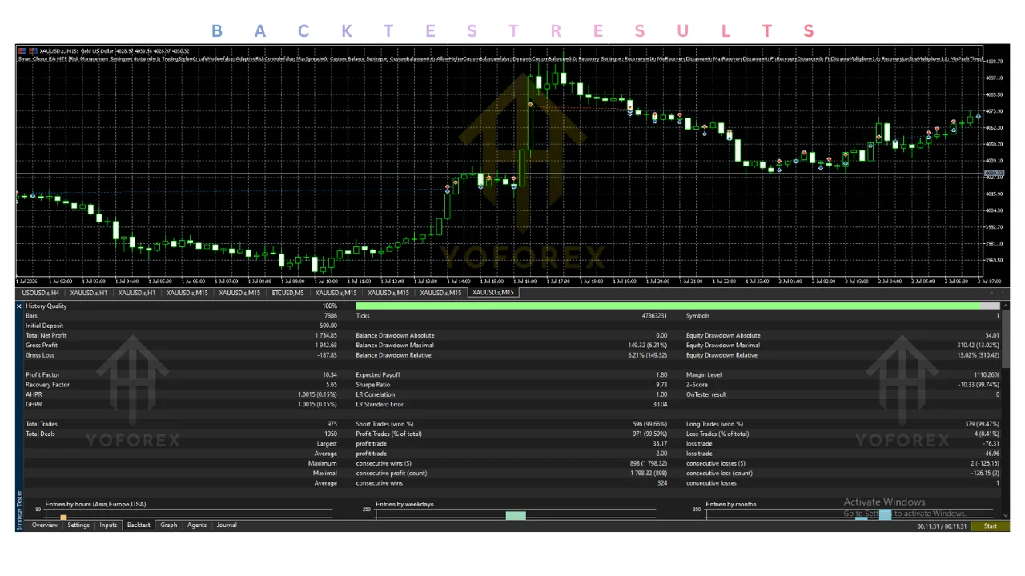
Task: Click the "Recovery Factor" label
Action: tap(47, 385)
